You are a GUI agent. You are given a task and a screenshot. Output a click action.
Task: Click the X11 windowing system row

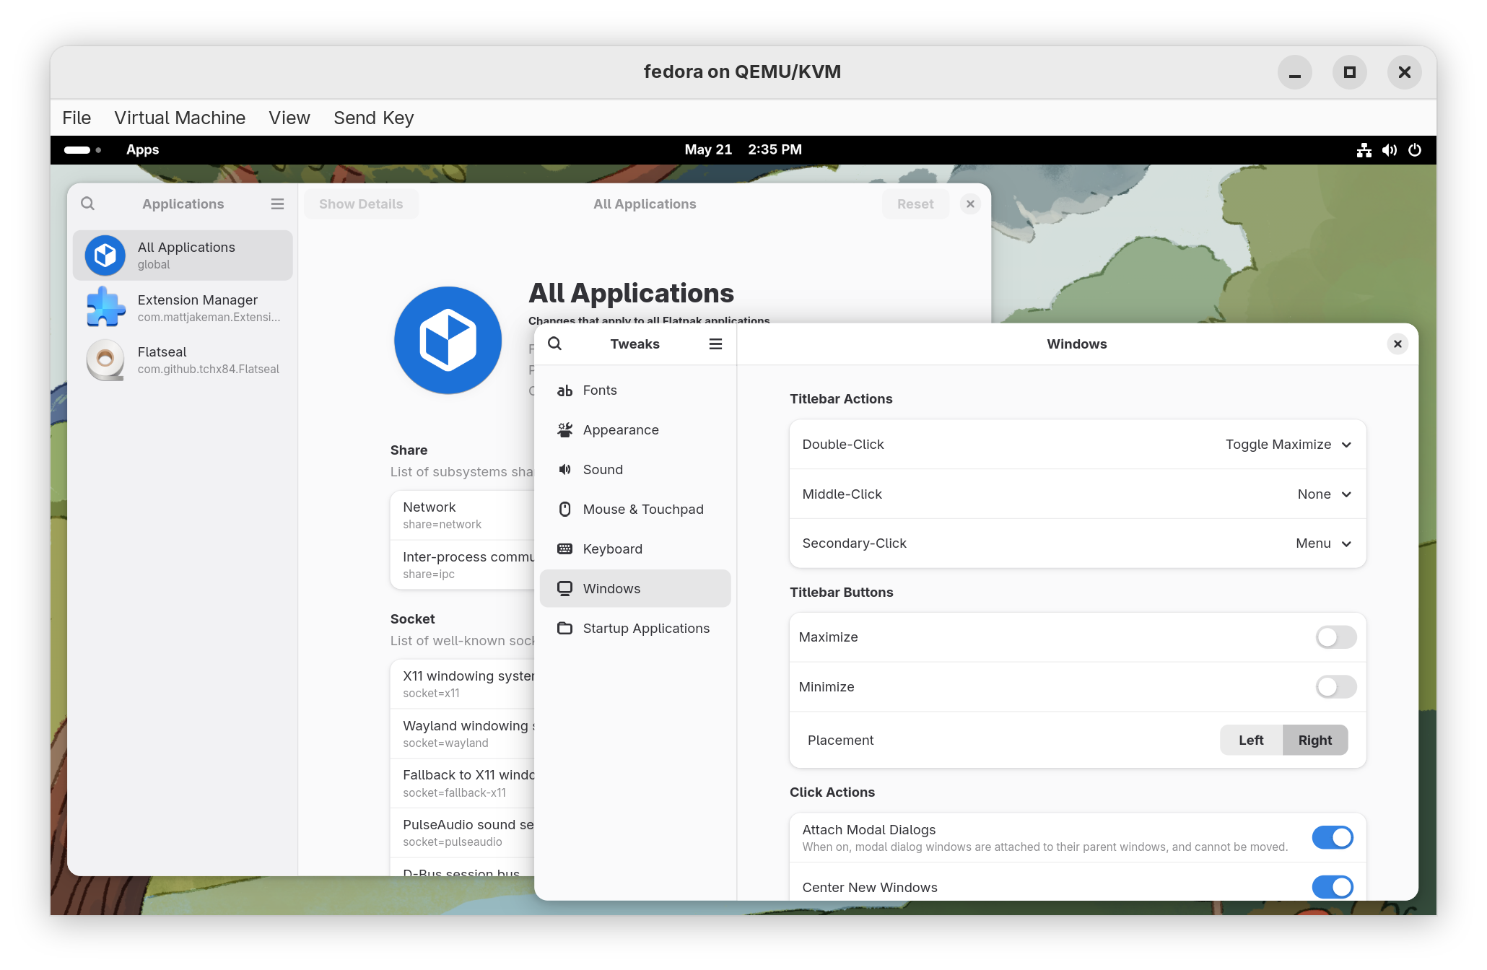[463, 684]
